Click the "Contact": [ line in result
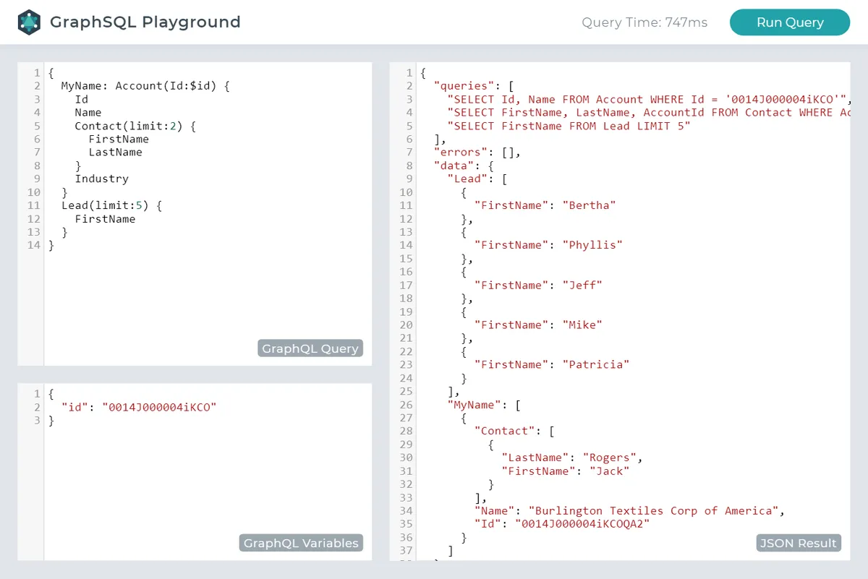The width and height of the screenshot is (868, 579). click(x=514, y=432)
